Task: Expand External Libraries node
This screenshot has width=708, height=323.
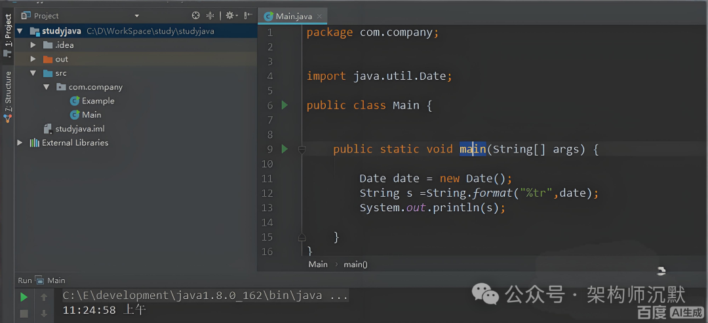Action: pos(20,143)
